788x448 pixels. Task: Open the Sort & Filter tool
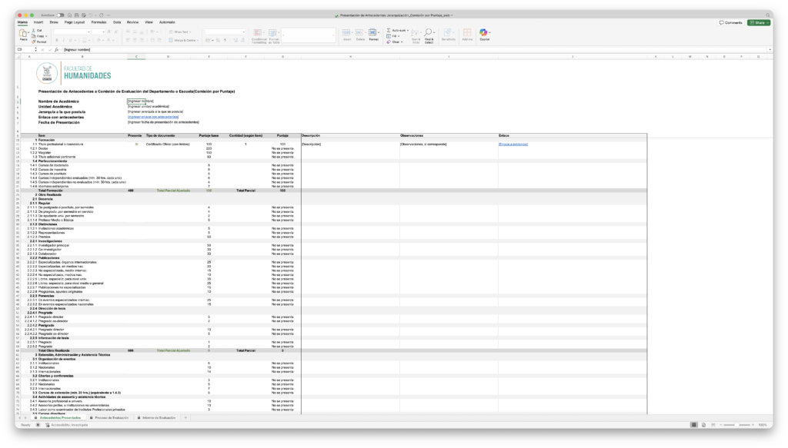pos(416,34)
